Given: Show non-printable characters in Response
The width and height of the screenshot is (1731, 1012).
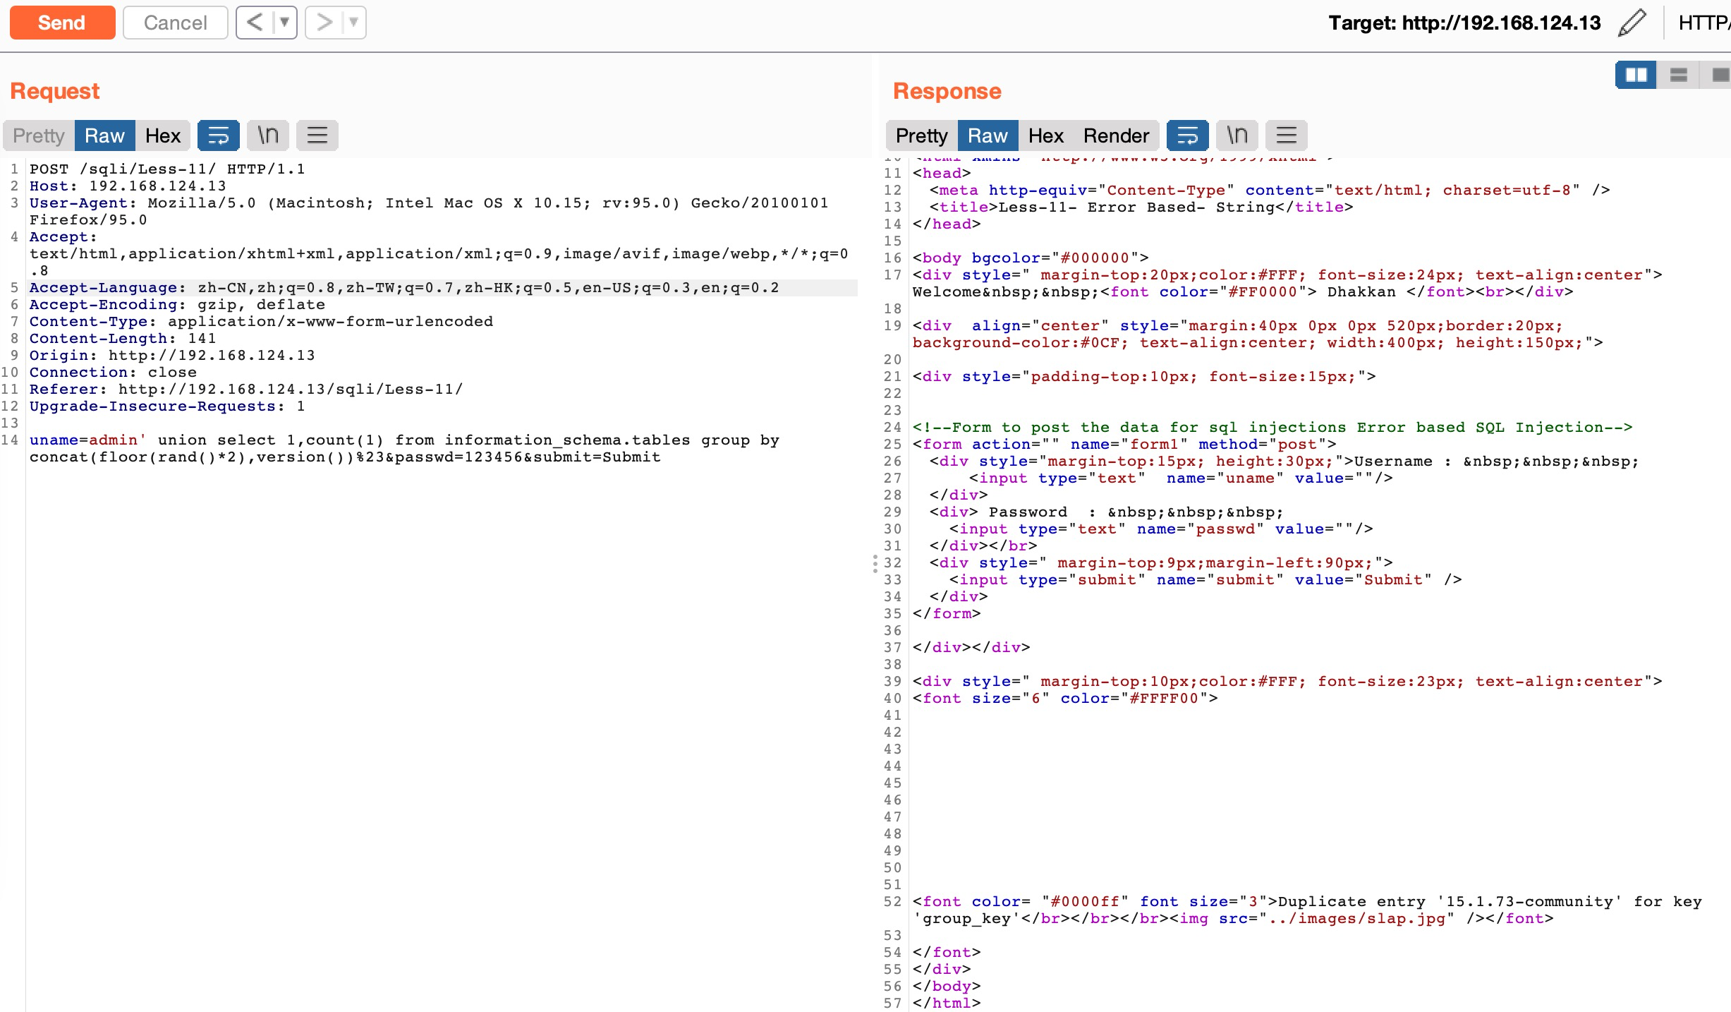Looking at the screenshot, I should tap(1237, 135).
